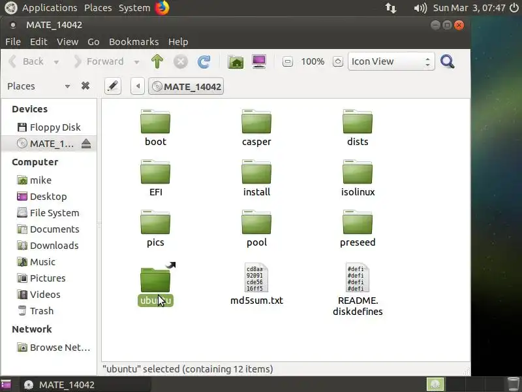Open the Edit menu
522x392 pixels.
38,42
